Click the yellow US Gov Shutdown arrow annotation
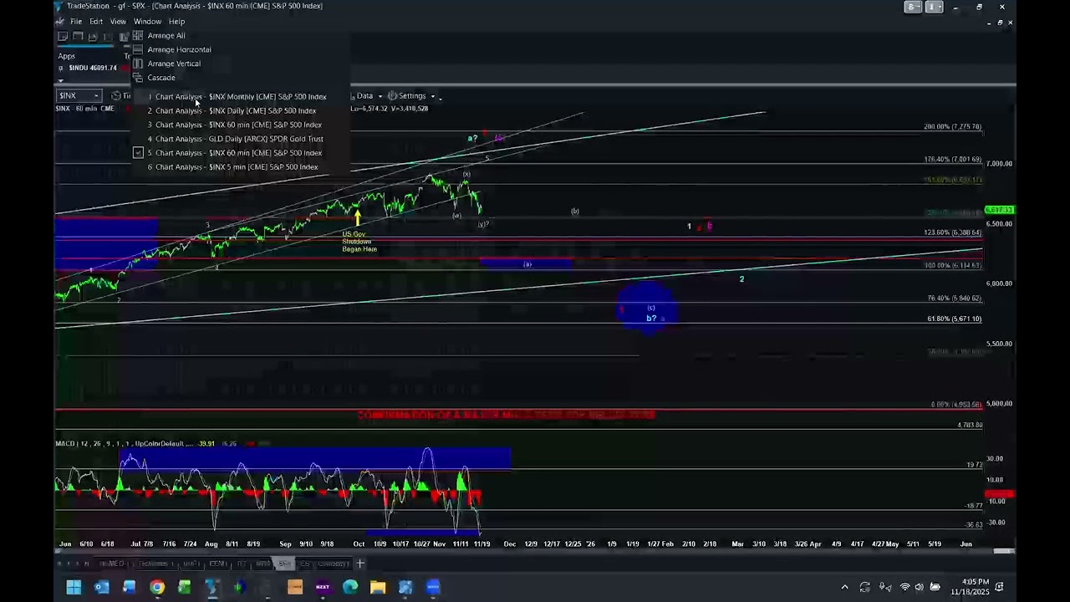The height and width of the screenshot is (602, 1070). 358,218
